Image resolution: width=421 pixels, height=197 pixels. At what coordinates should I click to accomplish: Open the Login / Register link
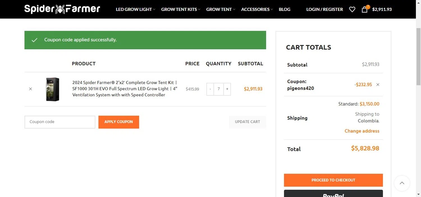click(324, 10)
